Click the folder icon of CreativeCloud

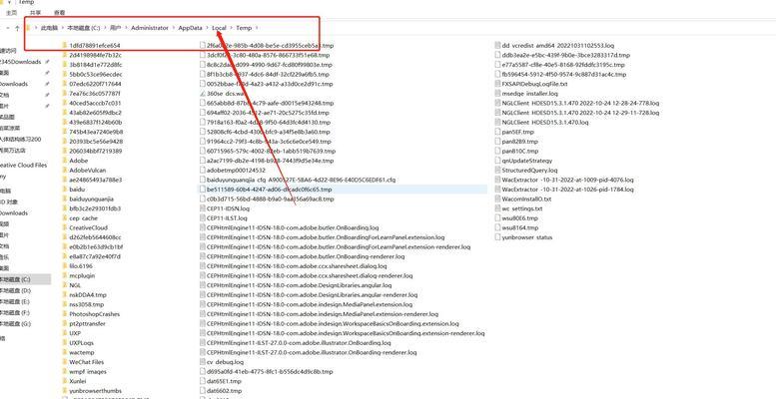tap(64, 228)
